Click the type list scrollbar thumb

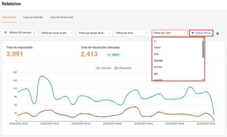click(x=203, y=49)
